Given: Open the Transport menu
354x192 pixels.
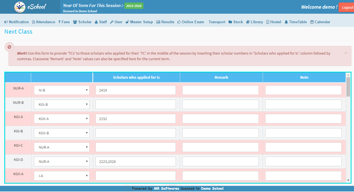Looking at the screenshot, I should click(217, 22).
